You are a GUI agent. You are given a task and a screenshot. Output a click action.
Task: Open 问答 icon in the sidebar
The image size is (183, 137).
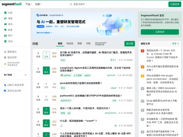[5, 13]
